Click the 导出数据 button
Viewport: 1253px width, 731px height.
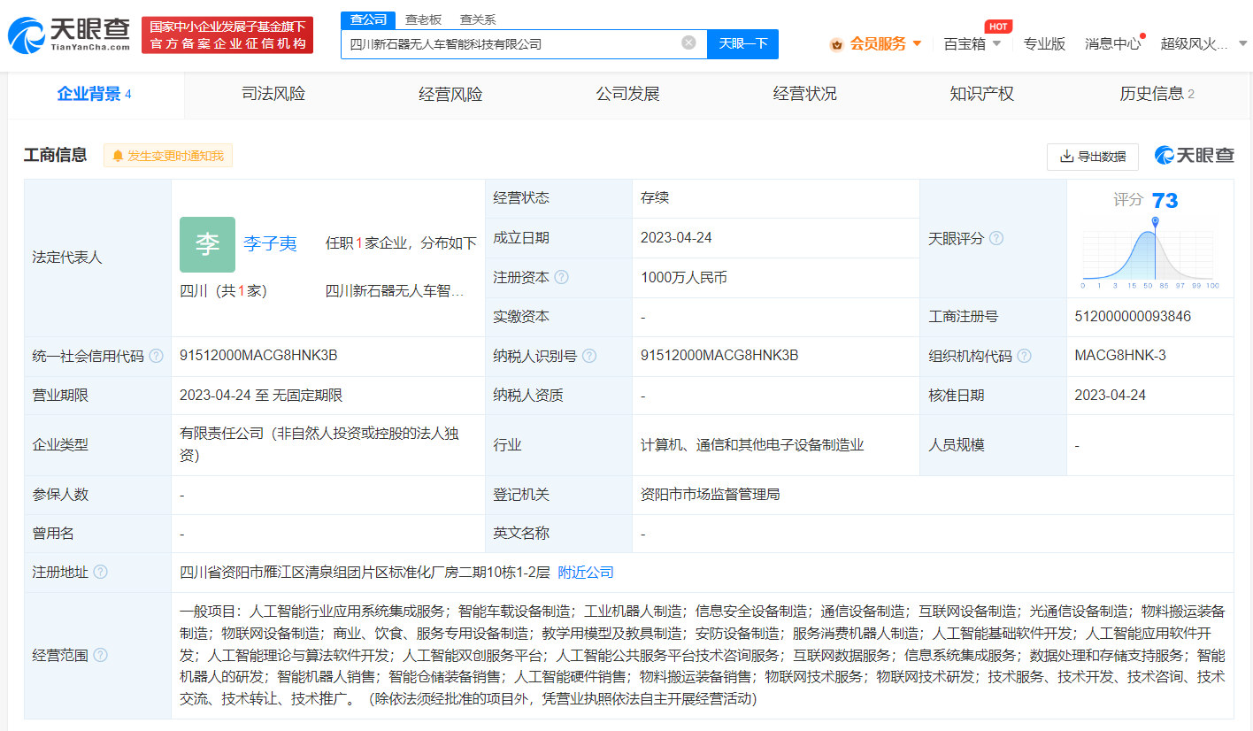(1093, 157)
